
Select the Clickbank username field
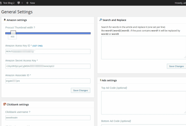click(x=48, y=118)
